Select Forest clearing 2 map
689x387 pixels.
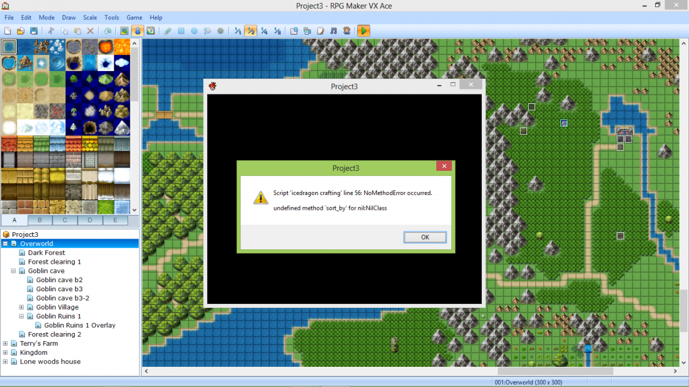tap(55, 334)
